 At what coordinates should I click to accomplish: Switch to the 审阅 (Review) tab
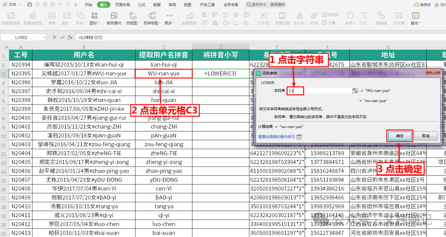point(172,5)
